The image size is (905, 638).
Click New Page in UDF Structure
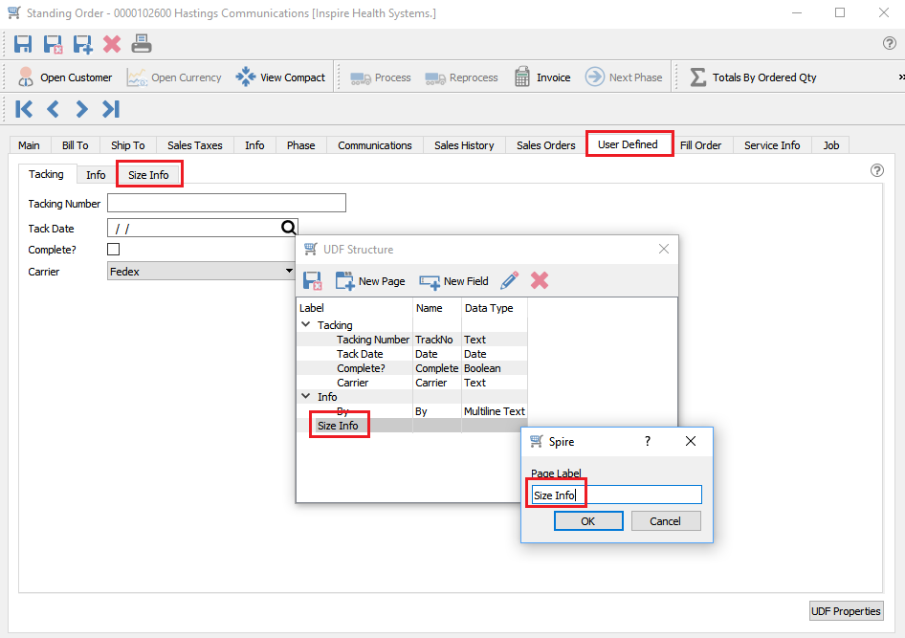point(370,281)
